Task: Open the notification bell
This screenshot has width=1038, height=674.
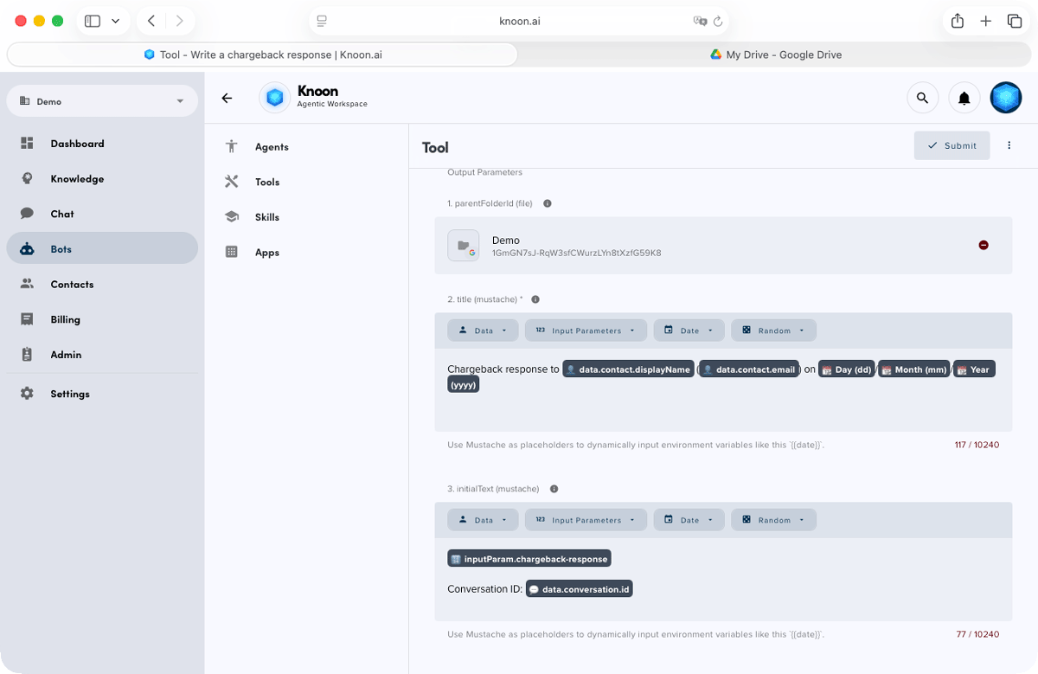Action: coord(964,97)
